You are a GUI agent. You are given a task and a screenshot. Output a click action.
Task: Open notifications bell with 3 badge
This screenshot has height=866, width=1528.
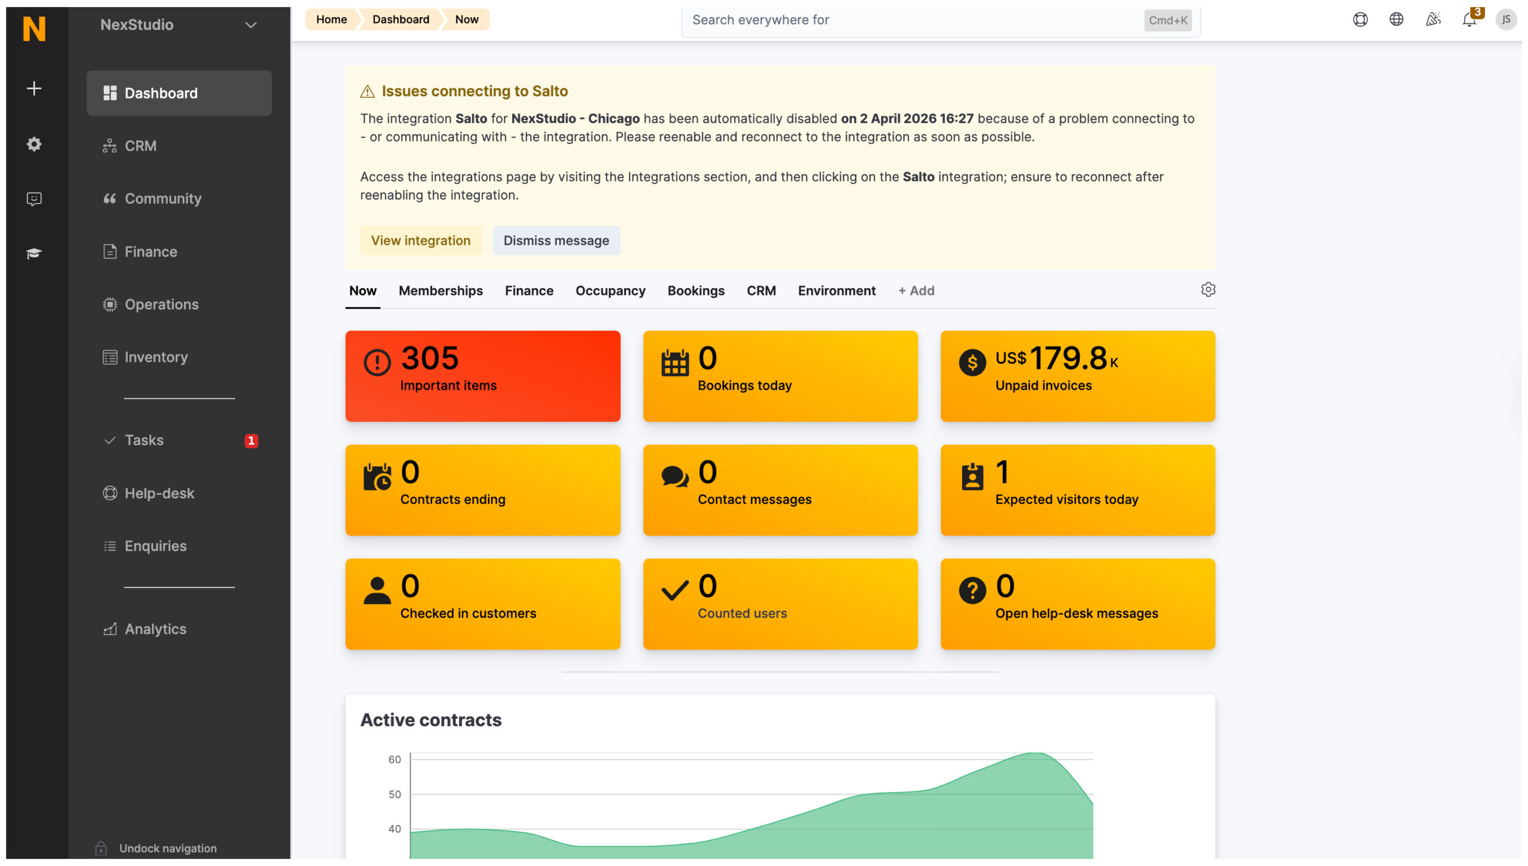tap(1470, 19)
